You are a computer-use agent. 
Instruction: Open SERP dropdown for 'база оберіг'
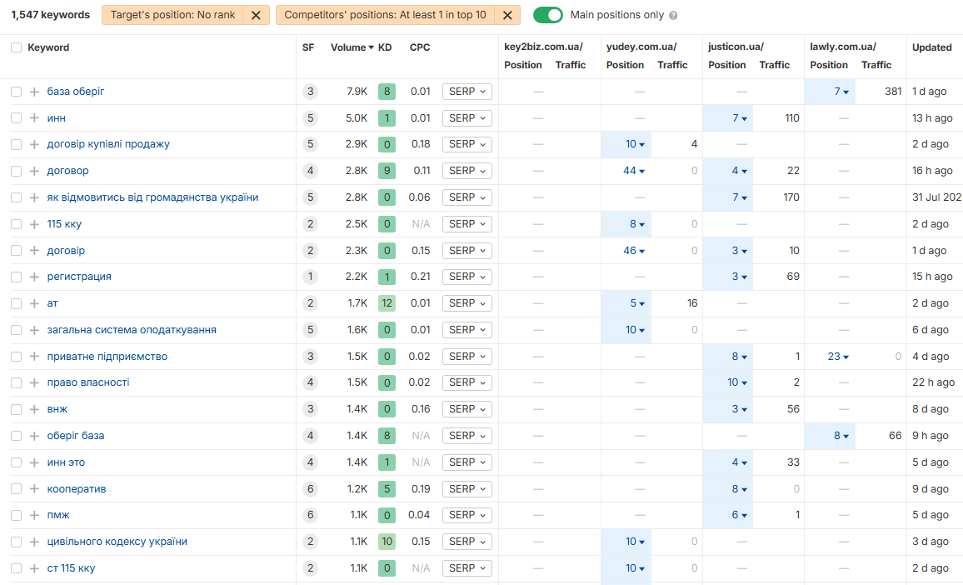467,92
